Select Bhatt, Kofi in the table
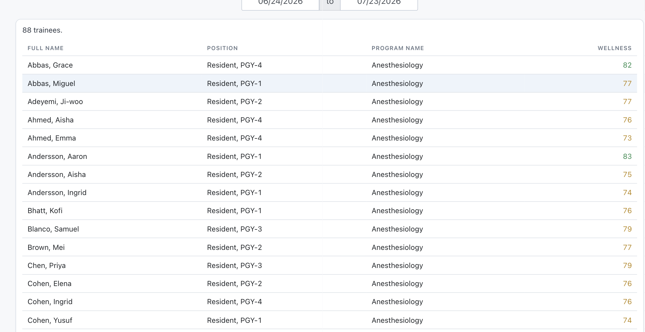The image size is (645, 332). point(330,211)
